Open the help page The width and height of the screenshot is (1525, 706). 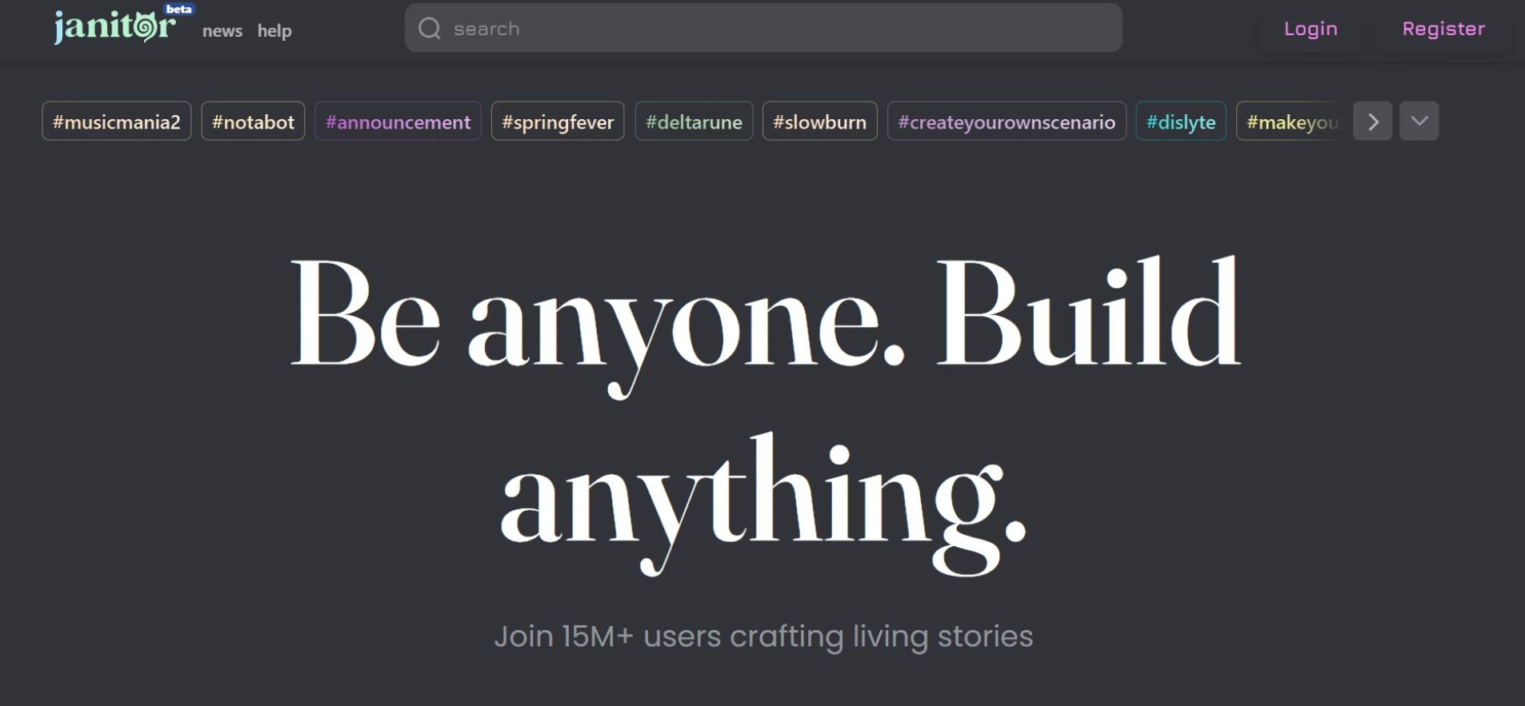tap(274, 31)
